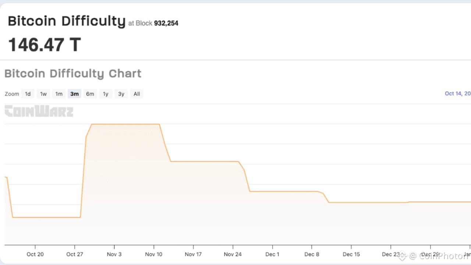The height and width of the screenshot is (265, 471).
Task: Click the CoinWarz watermark logo
Action: [39, 111]
